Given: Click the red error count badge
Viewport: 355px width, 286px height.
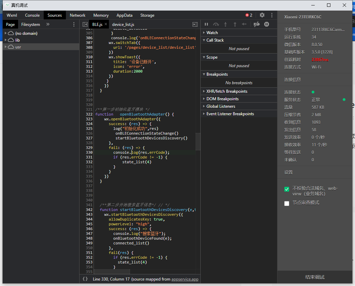Looking at the screenshot, I should (249, 15).
